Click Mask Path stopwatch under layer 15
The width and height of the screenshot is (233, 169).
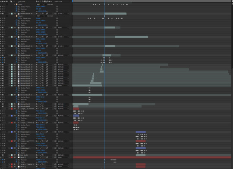[x=19, y=18]
